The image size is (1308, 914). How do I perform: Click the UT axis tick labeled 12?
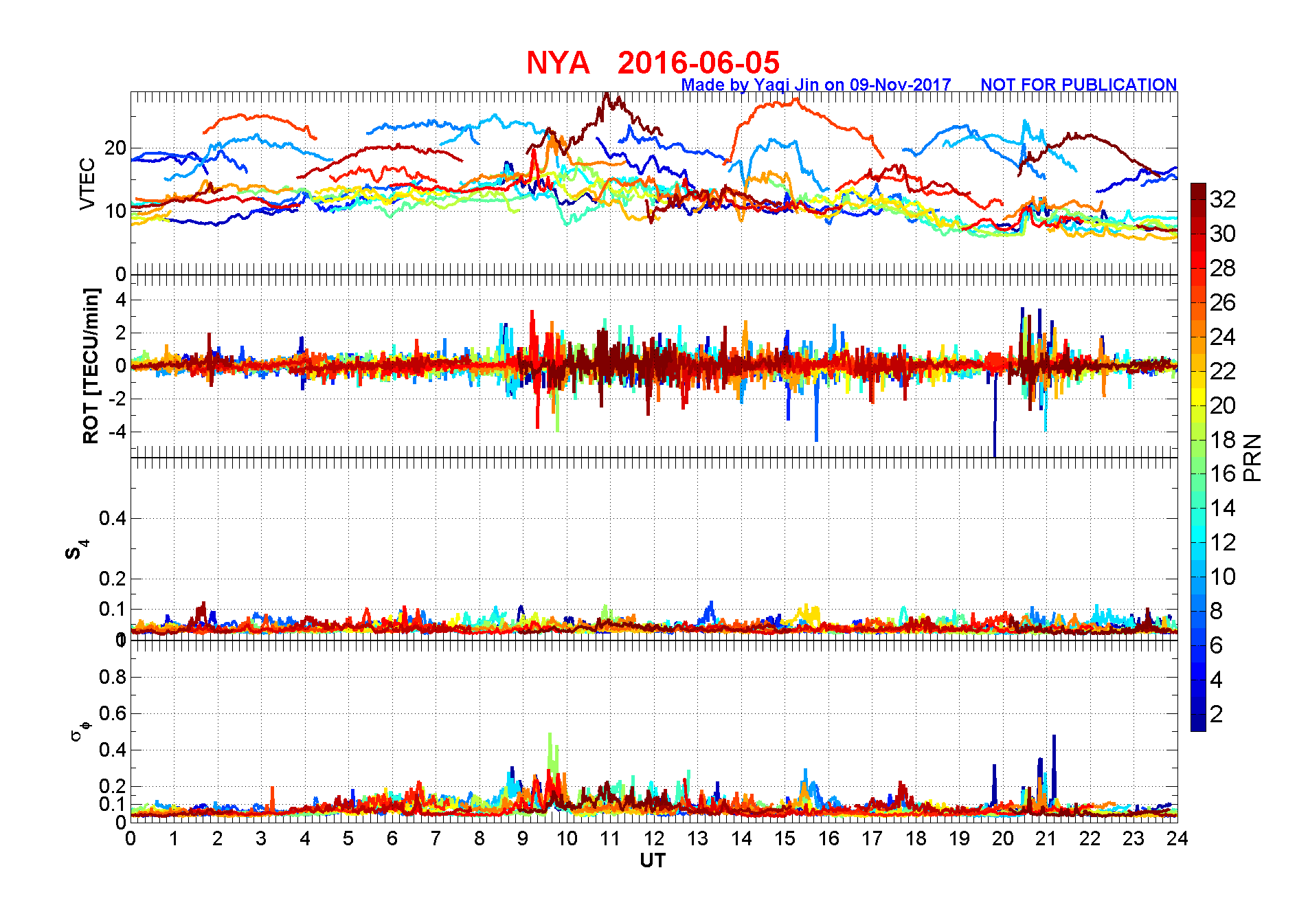[654, 838]
